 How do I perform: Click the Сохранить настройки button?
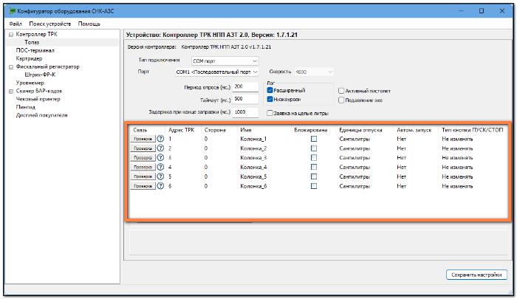pyautogui.click(x=476, y=275)
